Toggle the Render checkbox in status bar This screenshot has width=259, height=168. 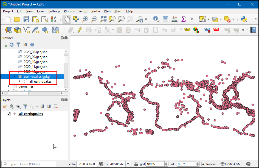(x=203, y=164)
